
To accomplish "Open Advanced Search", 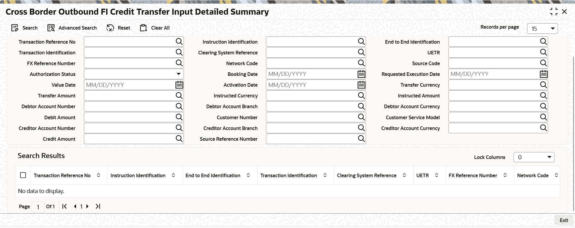I will [72, 28].
